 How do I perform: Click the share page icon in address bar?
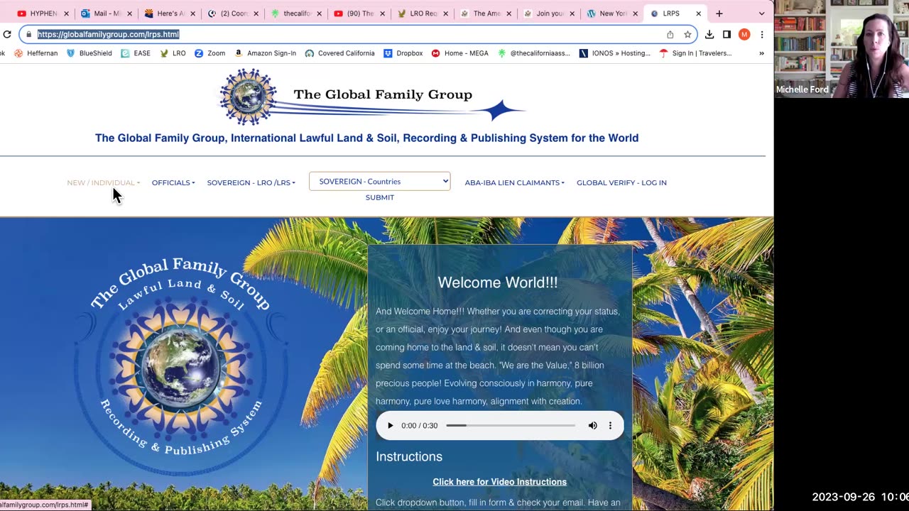(670, 34)
